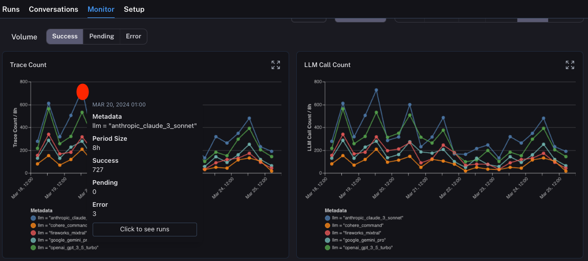
Task: Expand the Trace Count chart to fullscreen
Action: (276, 65)
